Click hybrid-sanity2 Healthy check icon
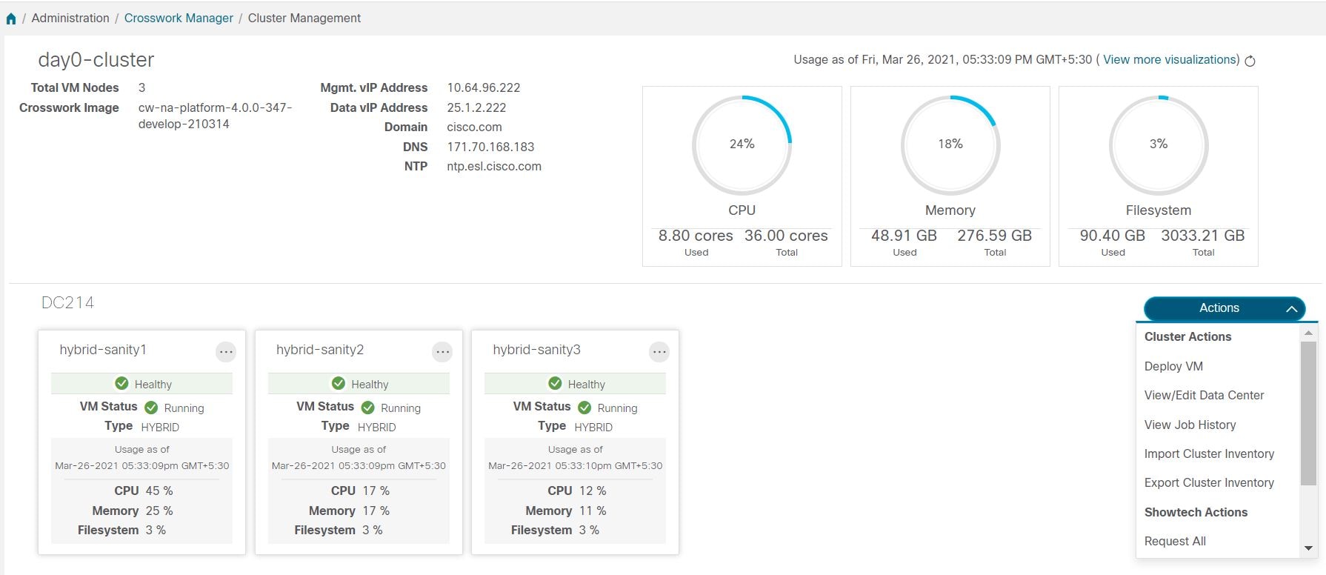This screenshot has height=575, width=1326. (x=339, y=383)
